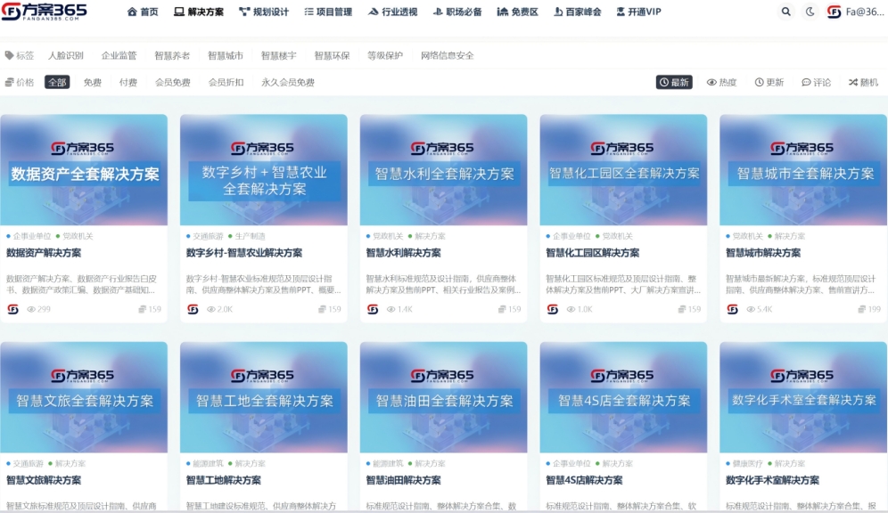The height and width of the screenshot is (513, 888).
Task: Open title link 智慧文旅解决方案
Action: [x=44, y=480]
